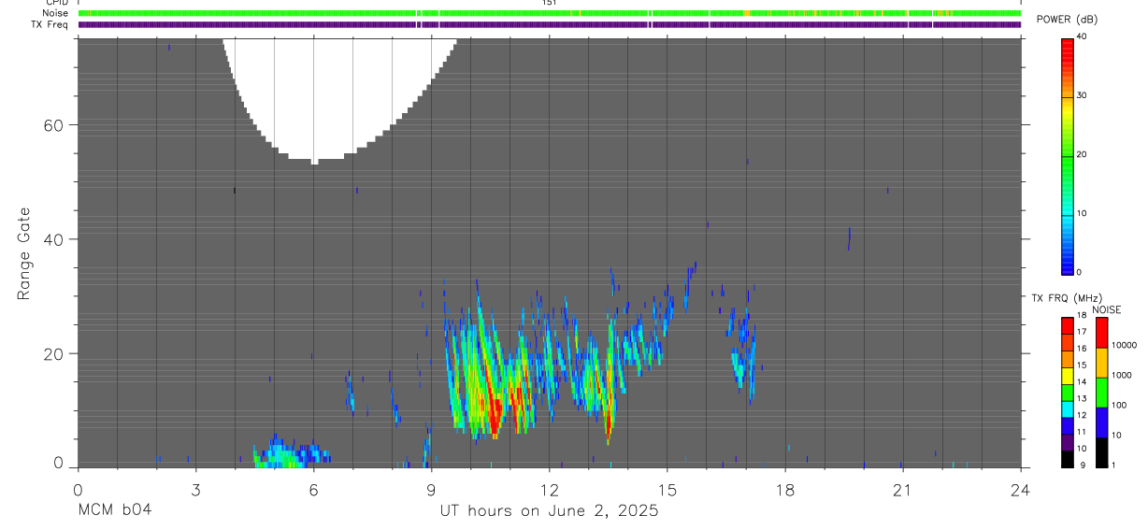Select the 60 tick on Range Gate axis
Image resolution: width=1148 pixels, height=530 pixels.
point(54,125)
